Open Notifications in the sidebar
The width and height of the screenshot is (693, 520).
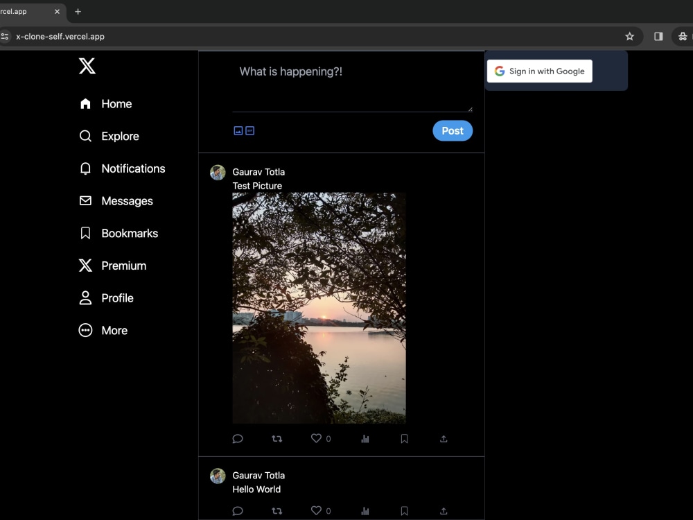122,168
